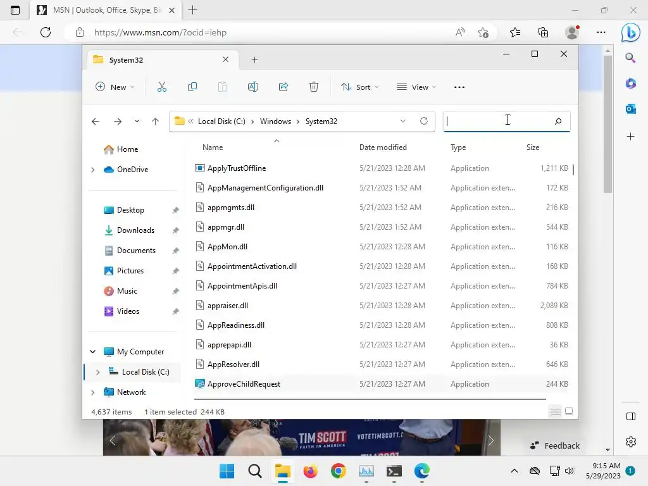The width and height of the screenshot is (648, 486).
Task: Open the Bing chat sidebar button
Action: point(631,32)
